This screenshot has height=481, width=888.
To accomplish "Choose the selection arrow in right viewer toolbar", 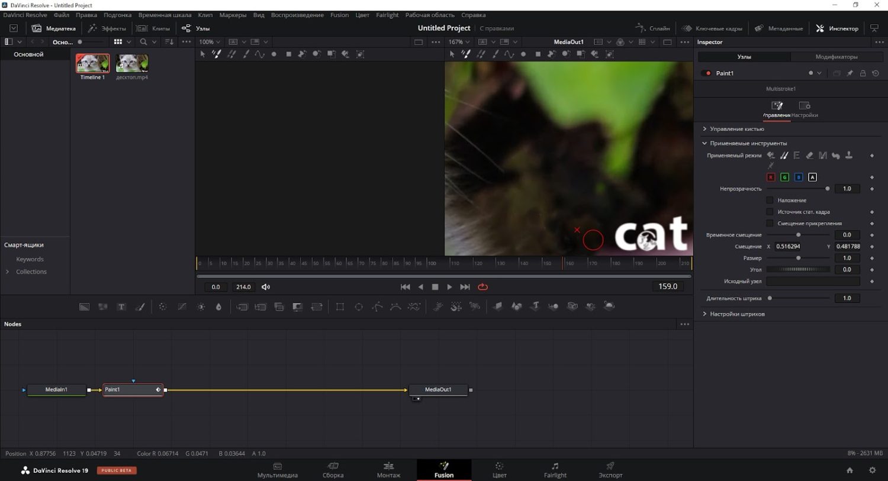I will pos(452,54).
